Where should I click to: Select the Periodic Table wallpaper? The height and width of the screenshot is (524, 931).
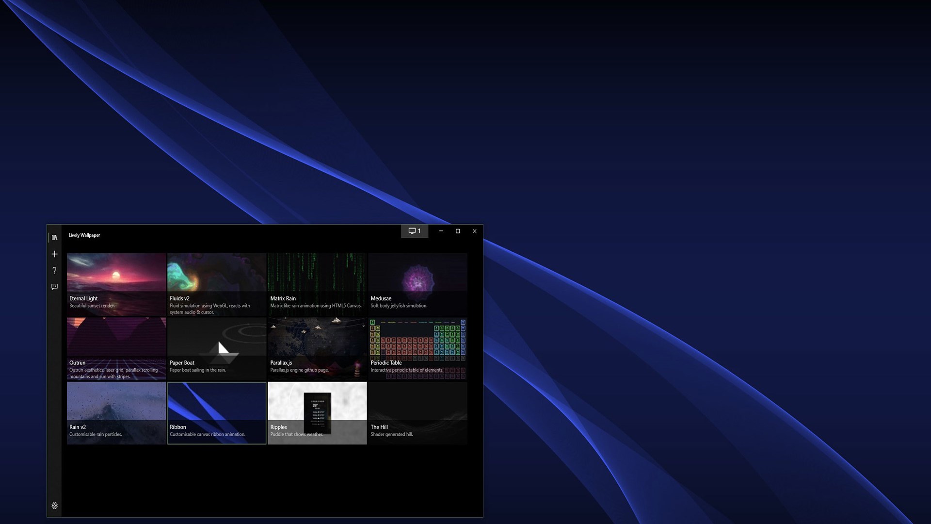tap(417, 348)
